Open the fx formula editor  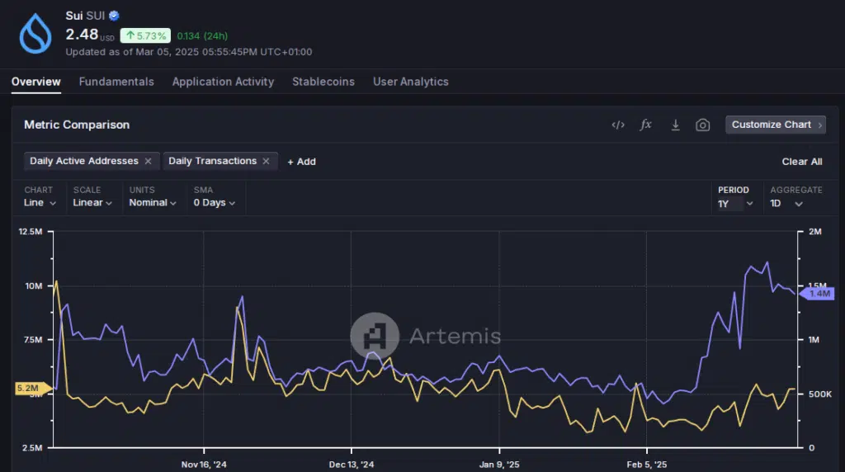pyautogui.click(x=645, y=125)
